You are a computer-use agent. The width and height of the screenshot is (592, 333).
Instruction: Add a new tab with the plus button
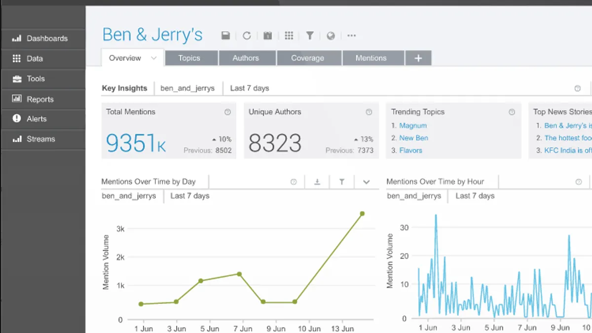tap(418, 58)
